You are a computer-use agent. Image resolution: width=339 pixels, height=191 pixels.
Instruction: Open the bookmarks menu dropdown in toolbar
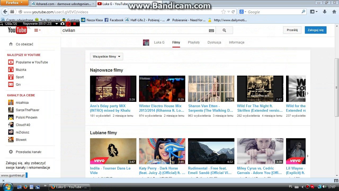click(x=313, y=12)
